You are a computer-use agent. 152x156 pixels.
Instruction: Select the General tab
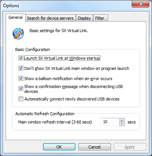click(x=15, y=17)
